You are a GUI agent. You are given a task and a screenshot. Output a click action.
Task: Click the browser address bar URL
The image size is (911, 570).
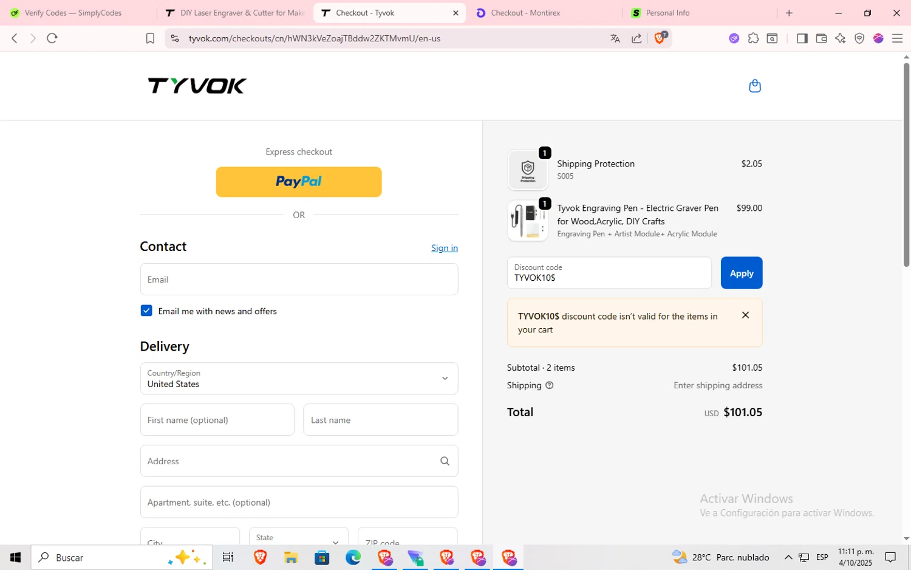tap(314, 38)
